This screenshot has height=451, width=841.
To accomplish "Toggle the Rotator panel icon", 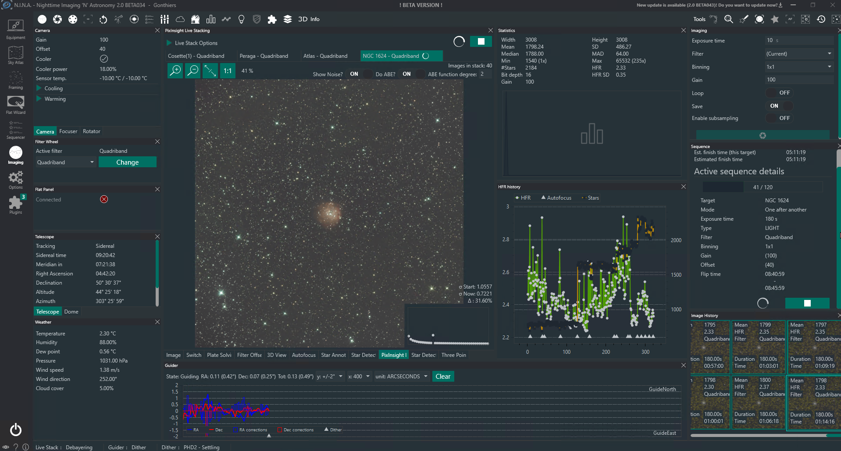I will pos(103,19).
